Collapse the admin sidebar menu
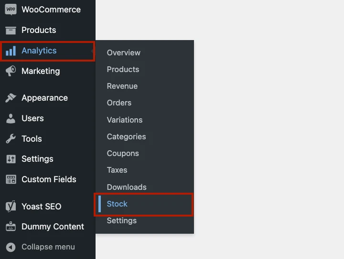The width and height of the screenshot is (344, 259). click(x=41, y=247)
